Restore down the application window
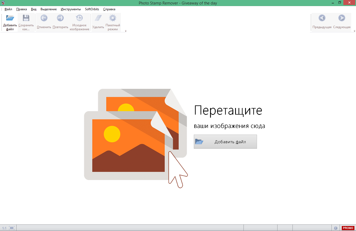356x231 pixels. tap(340, 3)
